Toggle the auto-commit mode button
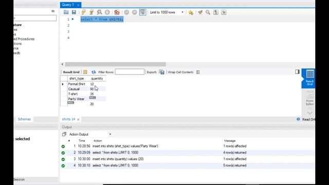329x185 pixels. coord(142,12)
